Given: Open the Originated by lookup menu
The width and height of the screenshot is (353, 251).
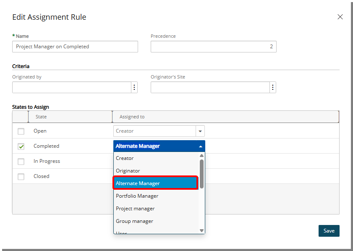Looking at the screenshot, I should pyautogui.click(x=134, y=87).
